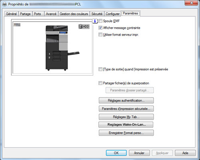Open the Configurer tab

point(112,14)
